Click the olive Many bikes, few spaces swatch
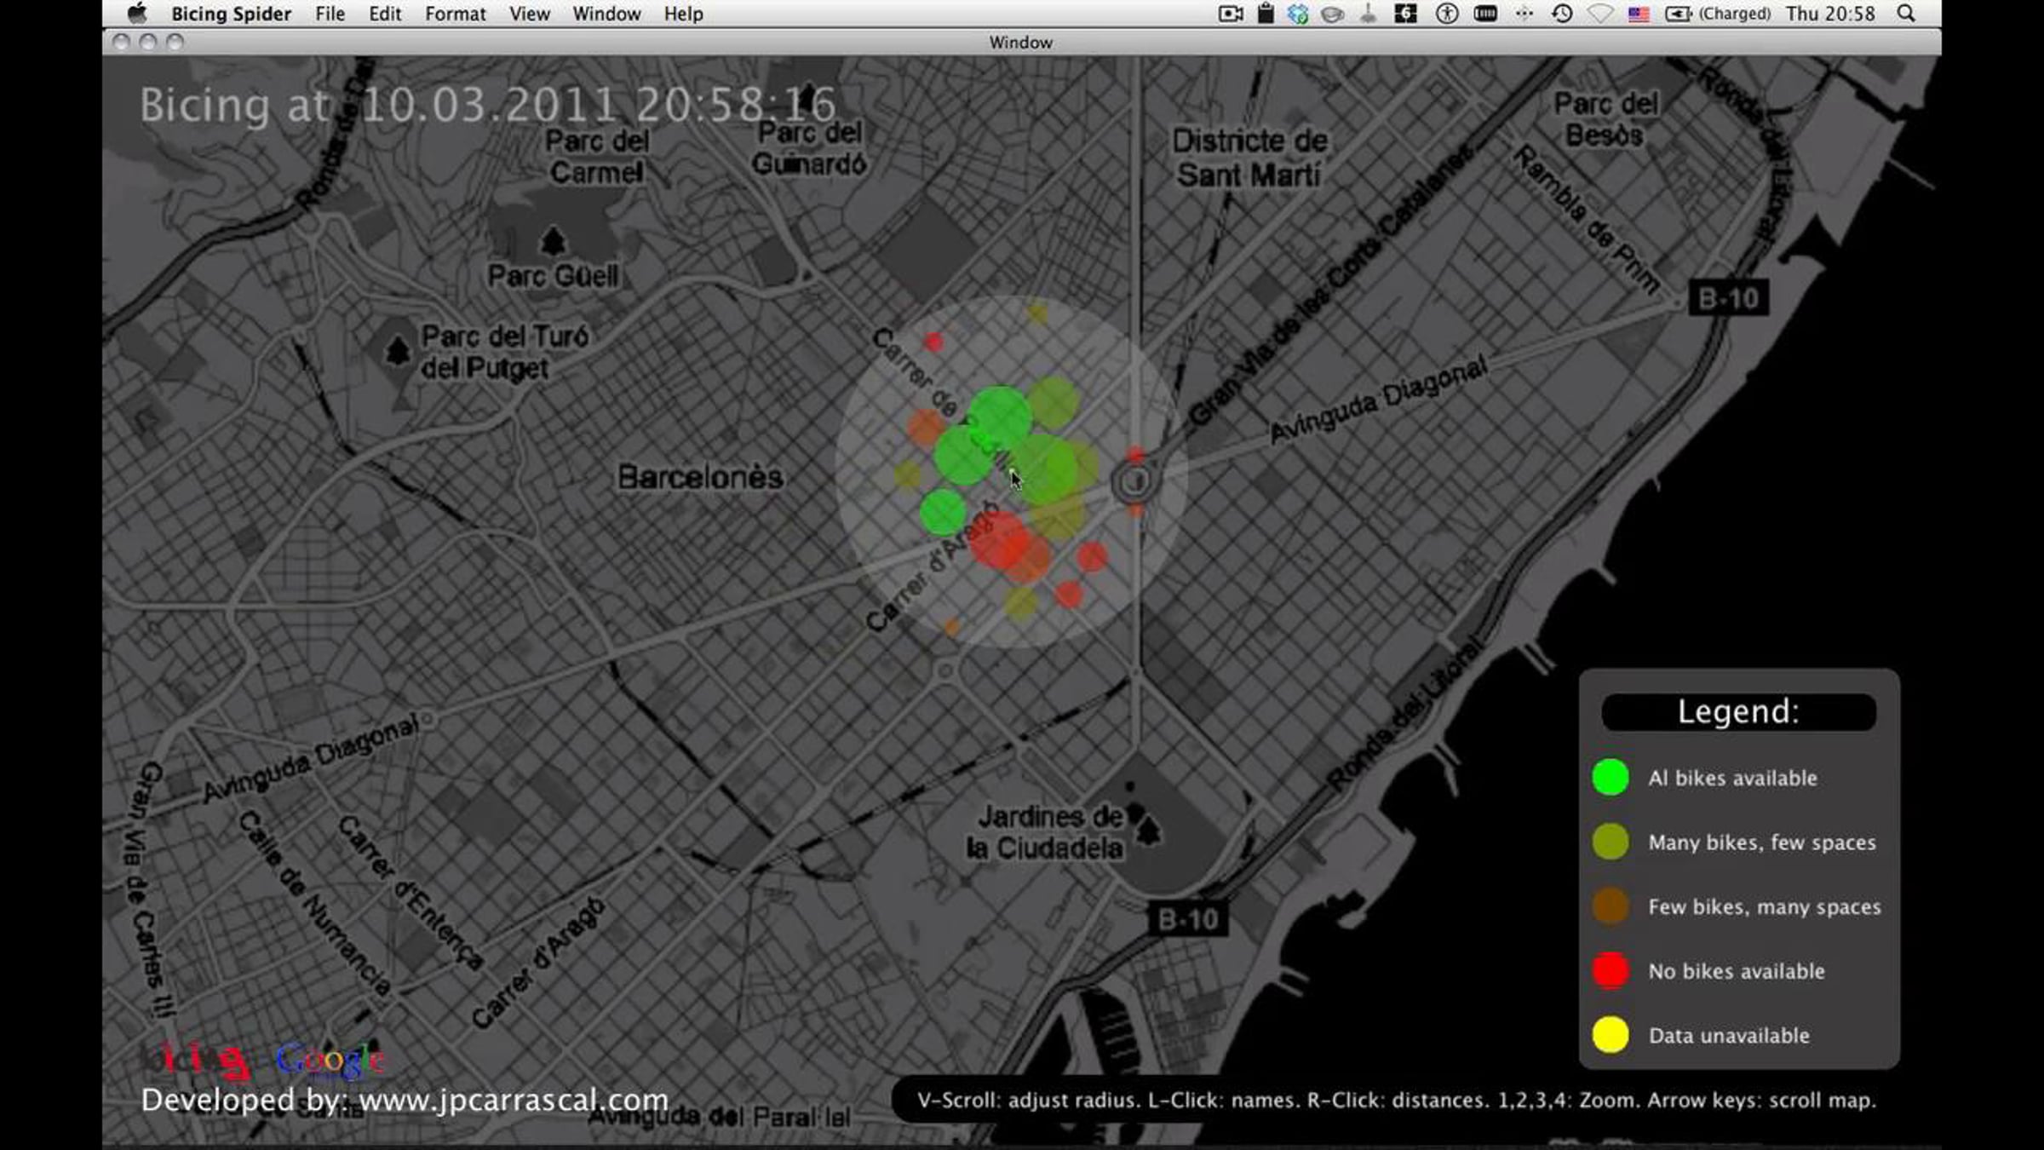Image resolution: width=2044 pixels, height=1150 pixels. point(1611,842)
